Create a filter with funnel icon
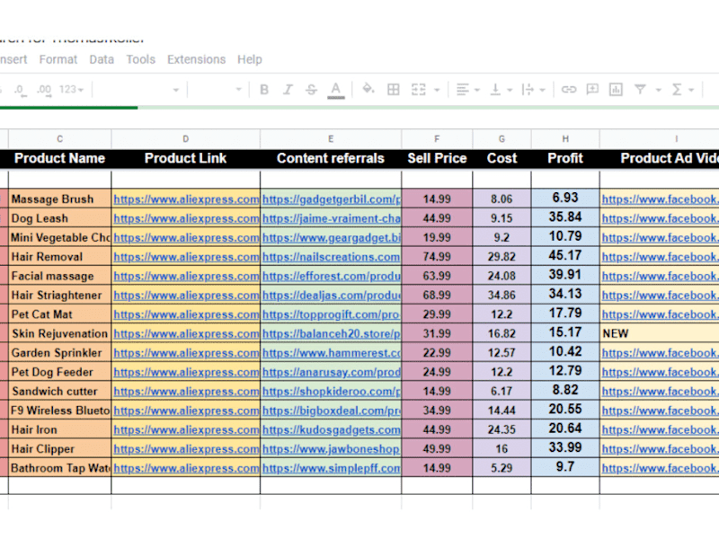The height and width of the screenshot is (539, 719). tap(640, 89)
